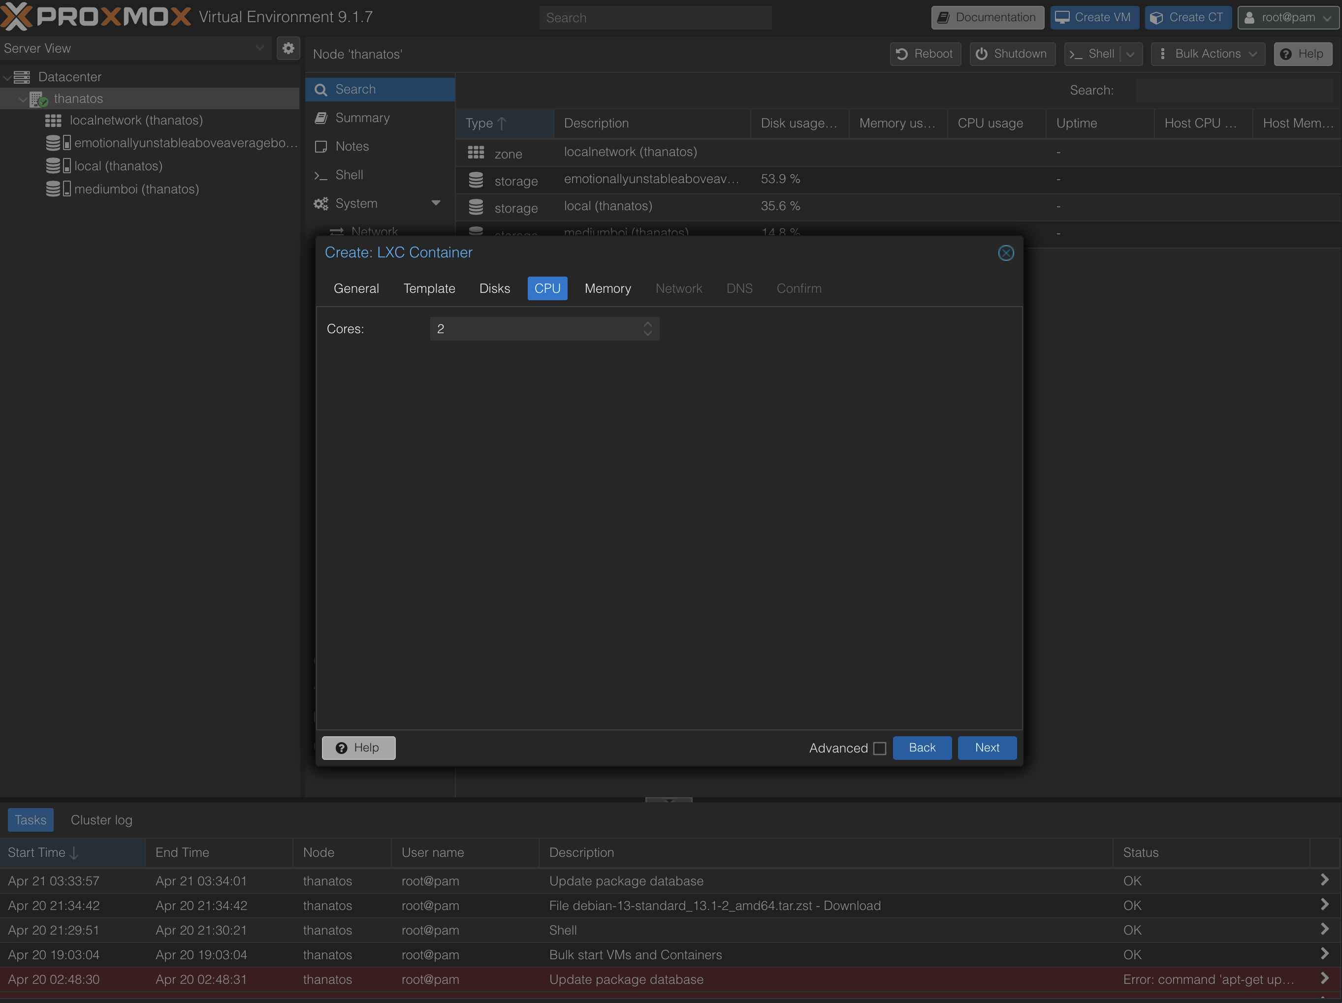
Task: Click the dialog Help button
Action: point(358,748)
